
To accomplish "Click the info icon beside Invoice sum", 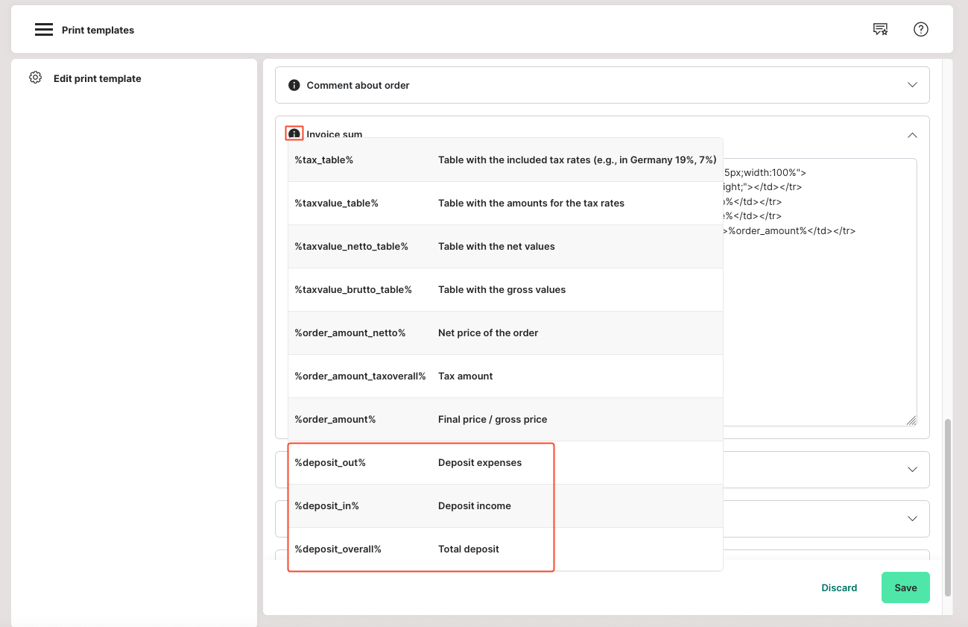I will click(294, 133).
